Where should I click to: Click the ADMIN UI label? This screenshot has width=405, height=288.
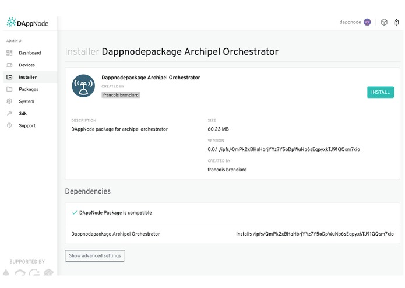[x=15, y=41]
